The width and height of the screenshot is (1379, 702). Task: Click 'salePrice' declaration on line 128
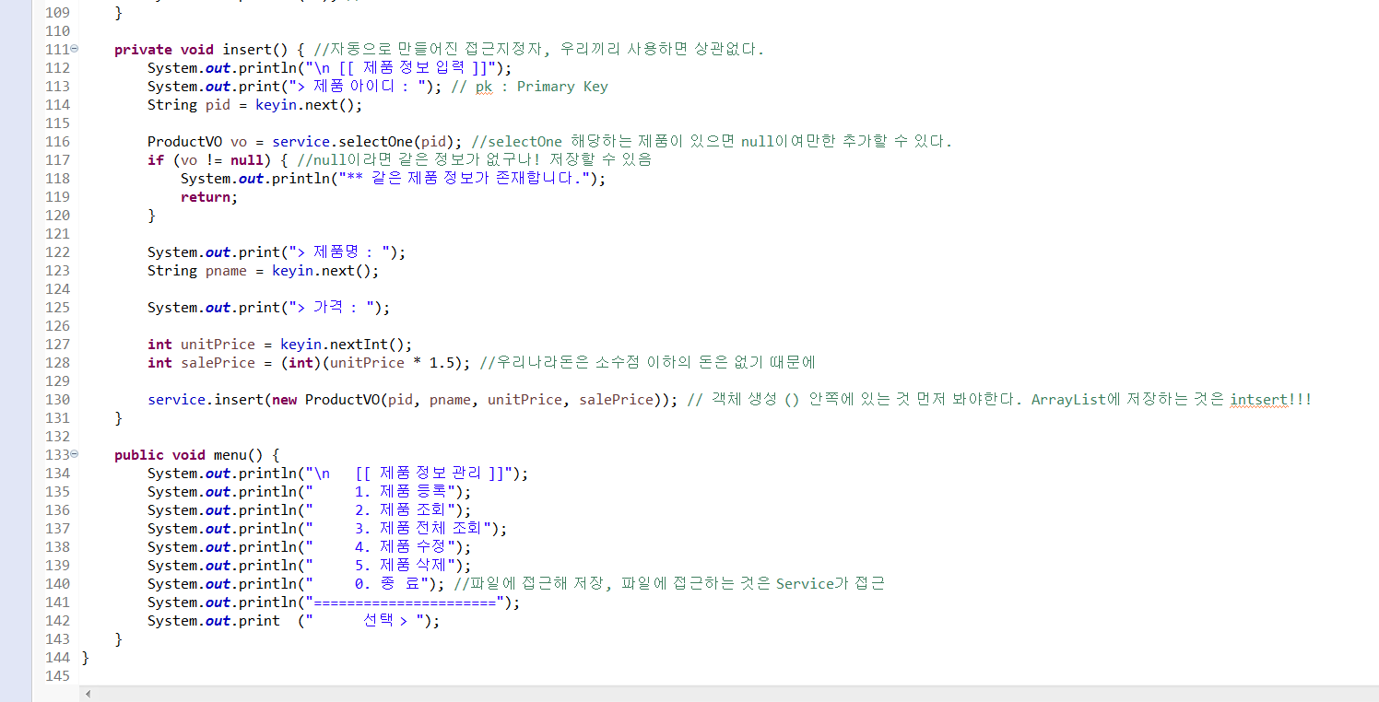[x=218, y=363]
